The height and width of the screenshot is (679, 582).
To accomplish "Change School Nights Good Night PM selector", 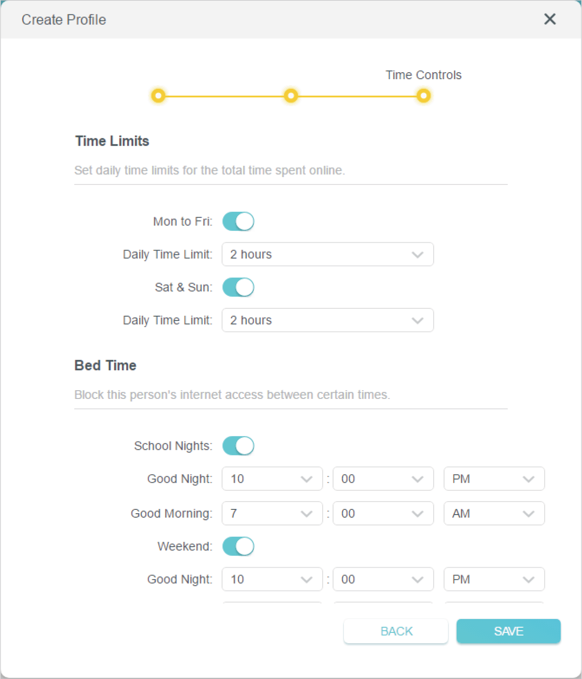I will (494, 479).
